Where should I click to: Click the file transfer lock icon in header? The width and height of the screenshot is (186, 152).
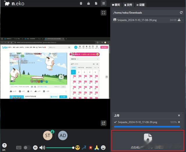[96, 3]
